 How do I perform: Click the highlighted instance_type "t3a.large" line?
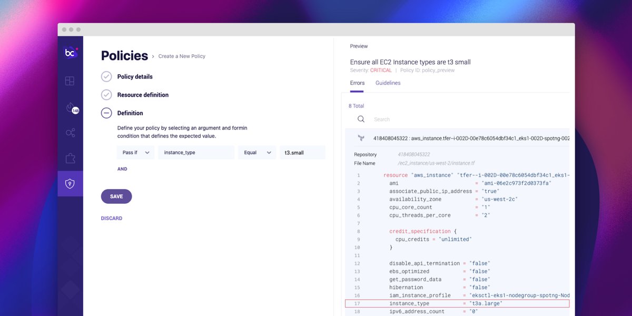tap(457, 303)
